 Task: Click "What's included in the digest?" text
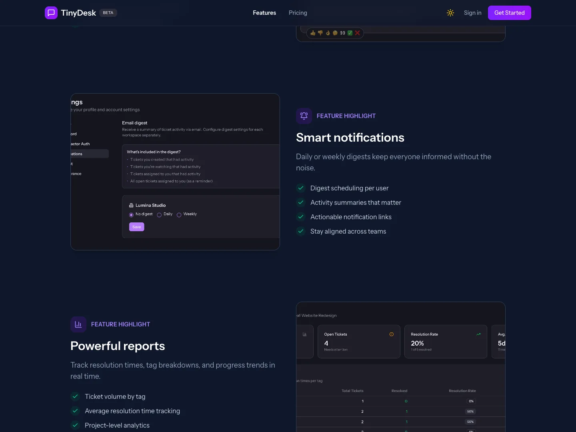point(154,152)
